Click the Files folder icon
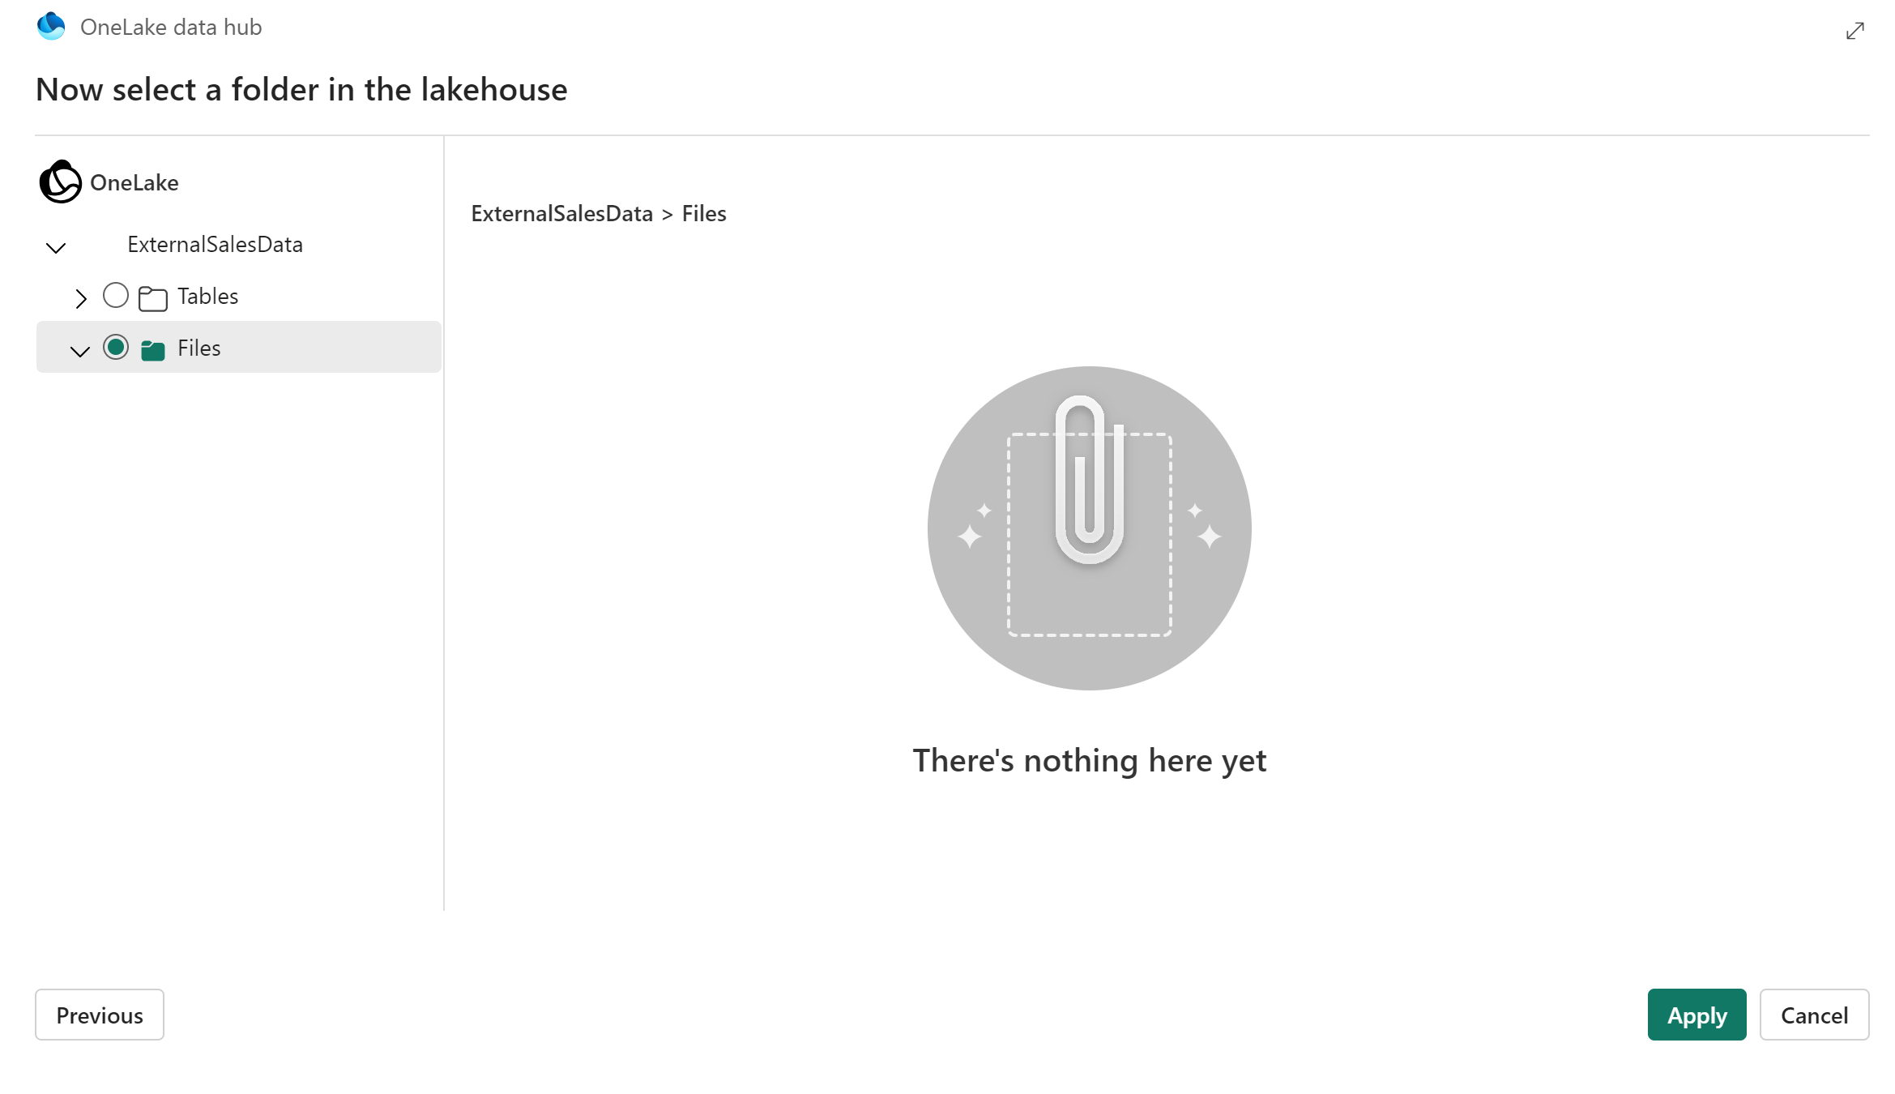The image size is (1895, 1094). coord(152,348)
